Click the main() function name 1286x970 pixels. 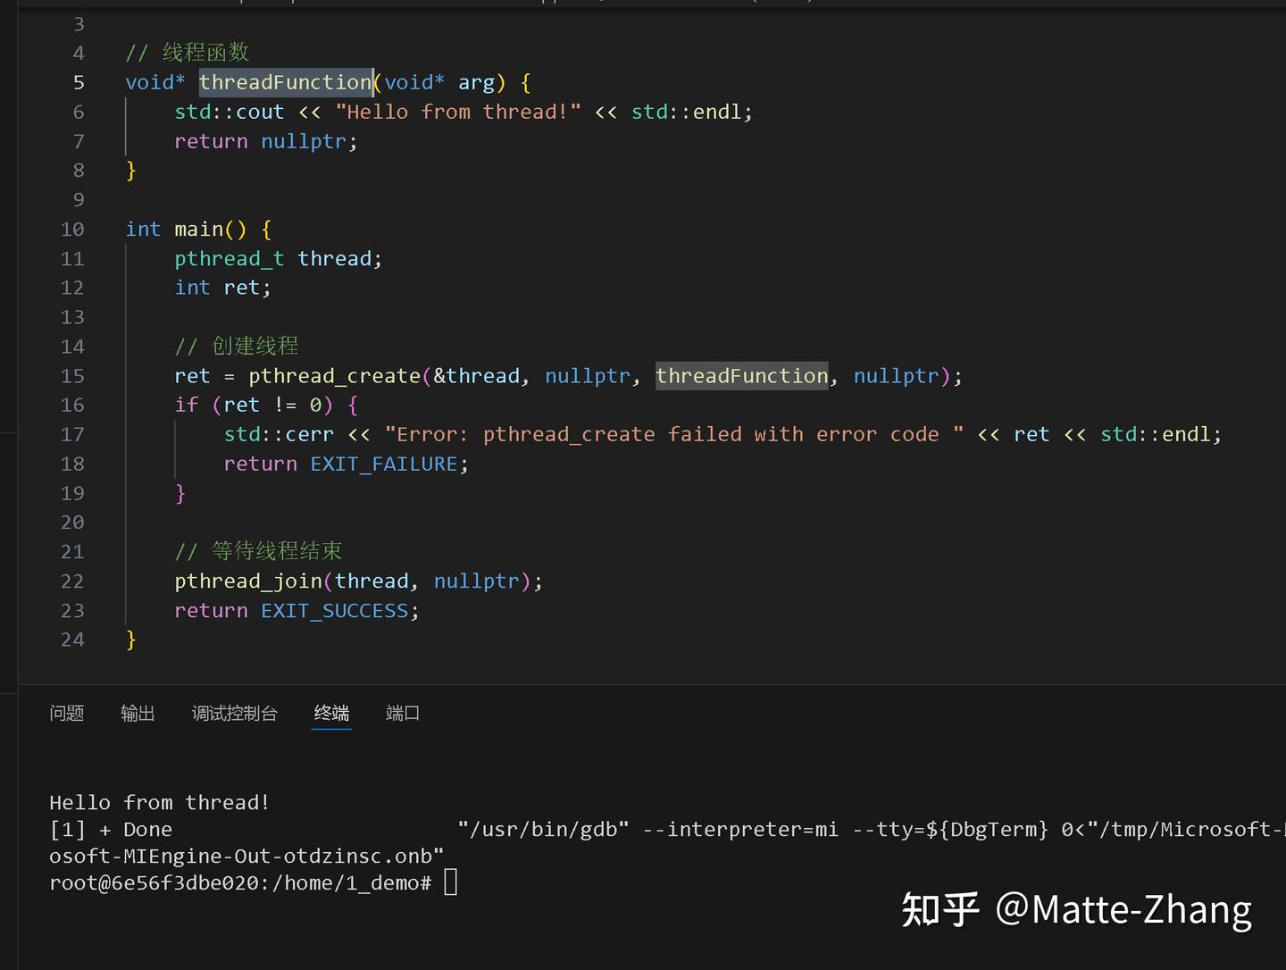[x=199, y=230]
